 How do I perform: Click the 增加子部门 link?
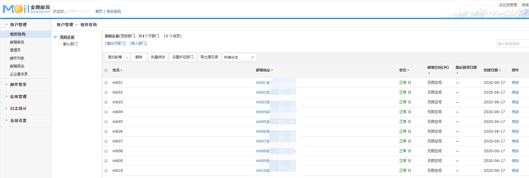coord(115,44)
